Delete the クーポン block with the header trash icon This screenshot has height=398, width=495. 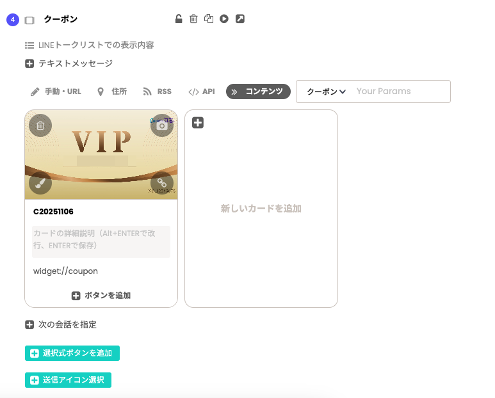[193, 19]
